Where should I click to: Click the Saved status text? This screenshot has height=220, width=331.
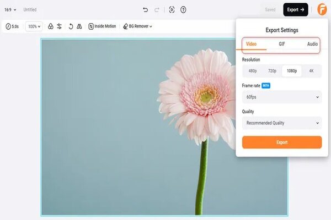point(270,10)
